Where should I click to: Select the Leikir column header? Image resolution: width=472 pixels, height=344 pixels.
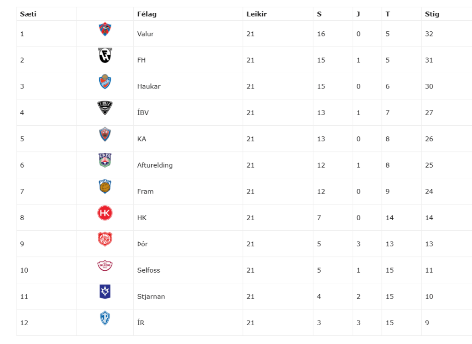pyautogui.click(x=257, y=14)
